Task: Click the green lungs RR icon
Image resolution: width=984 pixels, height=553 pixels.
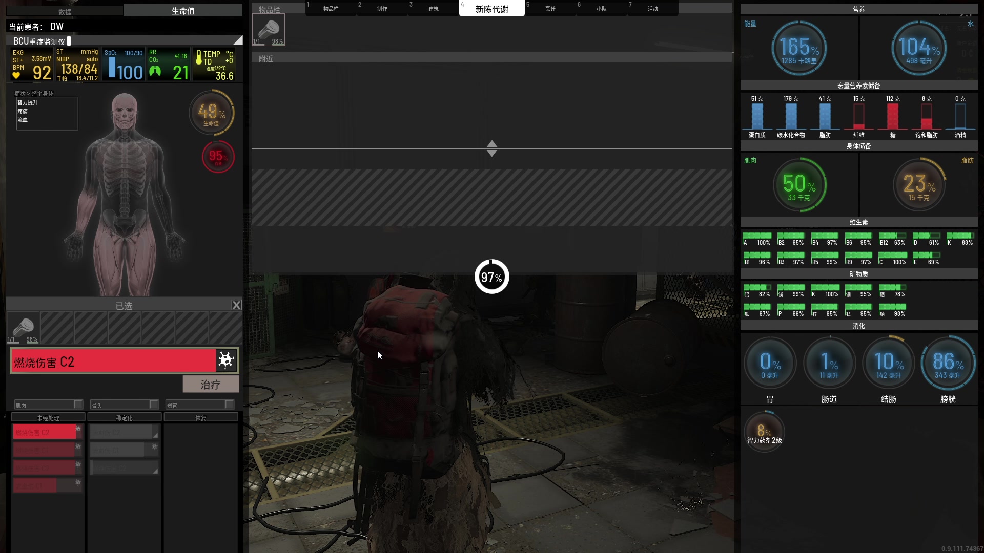Action: pos(155,71)
